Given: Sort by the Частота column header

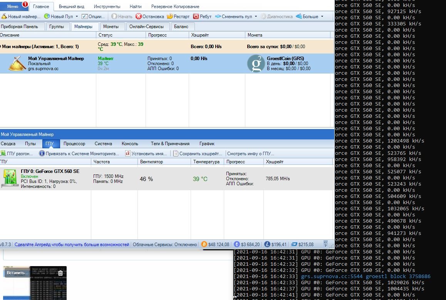Looking at the screenshot, I should click(x=114, y=161).
